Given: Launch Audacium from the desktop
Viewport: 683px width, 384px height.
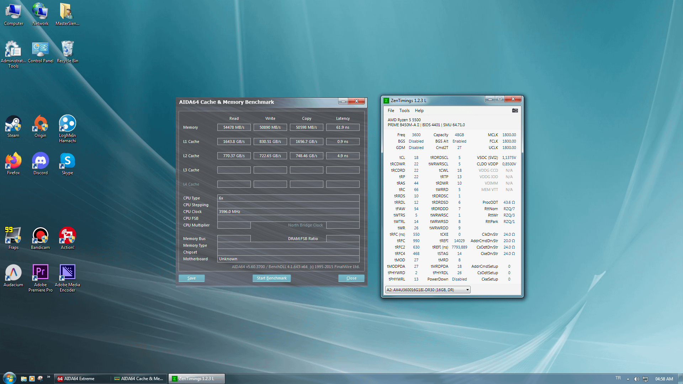Looking at the screenshot, I should click(13, 276).
